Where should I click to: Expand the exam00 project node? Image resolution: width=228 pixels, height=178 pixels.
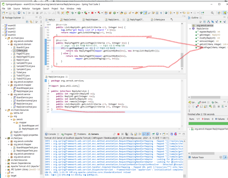click(3, 25)
